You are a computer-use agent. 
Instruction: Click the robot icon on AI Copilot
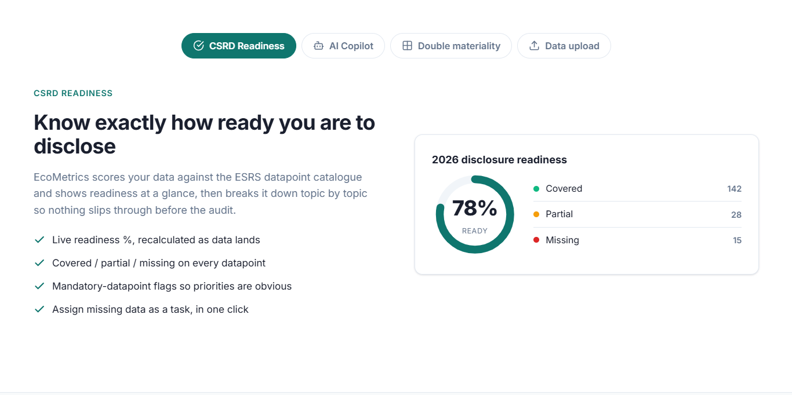tap(318, 46)
